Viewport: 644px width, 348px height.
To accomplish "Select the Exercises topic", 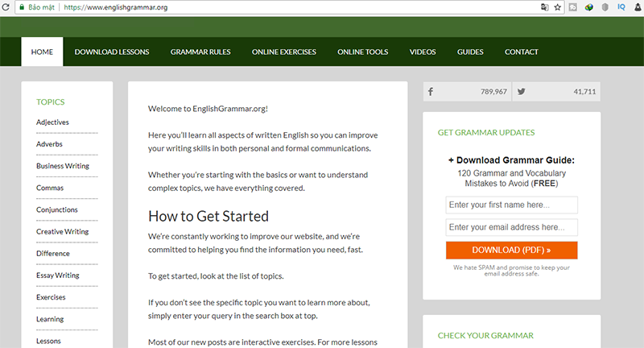I will 51,297.
